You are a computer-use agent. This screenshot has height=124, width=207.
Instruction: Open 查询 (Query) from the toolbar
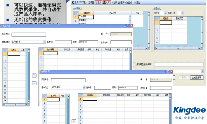coord(121,2)
